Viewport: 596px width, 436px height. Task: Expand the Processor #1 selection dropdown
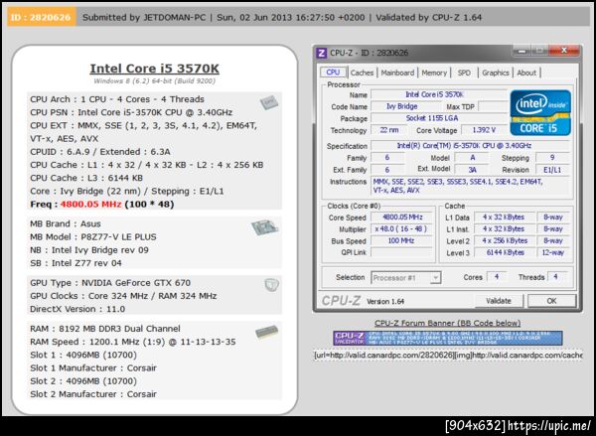(x=436, y=278)
